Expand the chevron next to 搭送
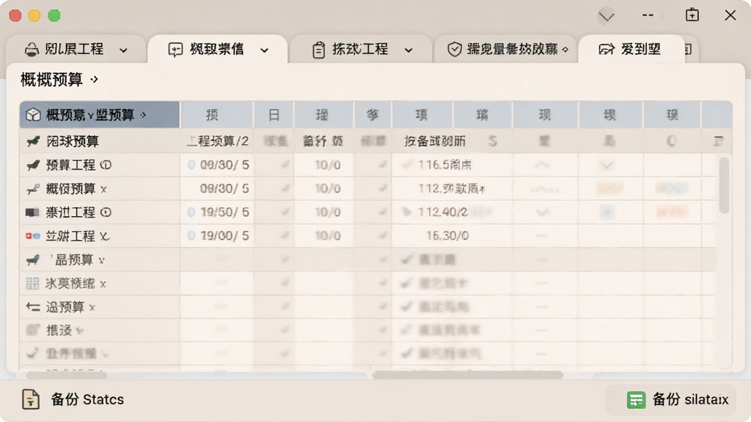751x422 pixels. point(79,330)
